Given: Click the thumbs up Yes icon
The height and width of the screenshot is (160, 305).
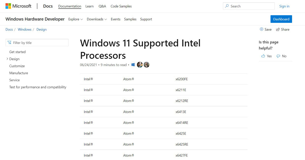Looking at the screenshot, I should [x=263, y=56].
